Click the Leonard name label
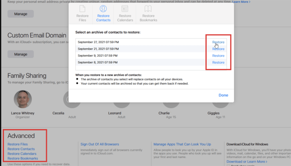 click(115, 113)
